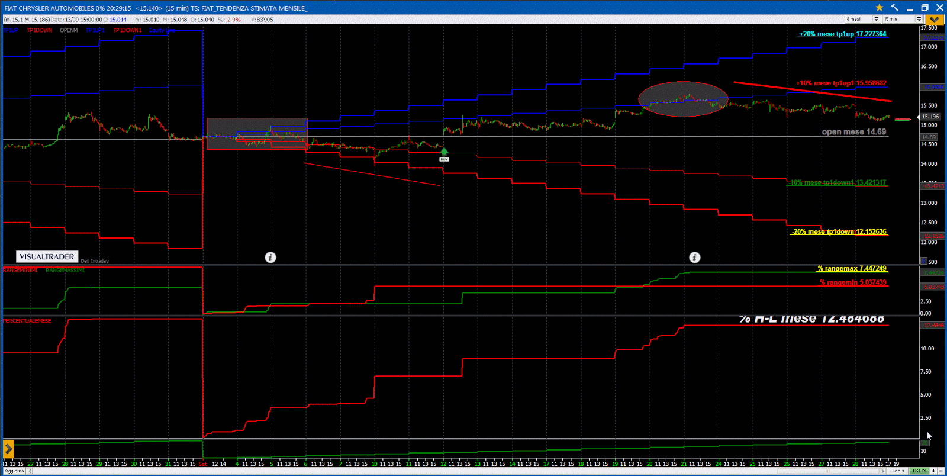
Task: Toggle the TS ON trading system button
Action: coord(919,471)
